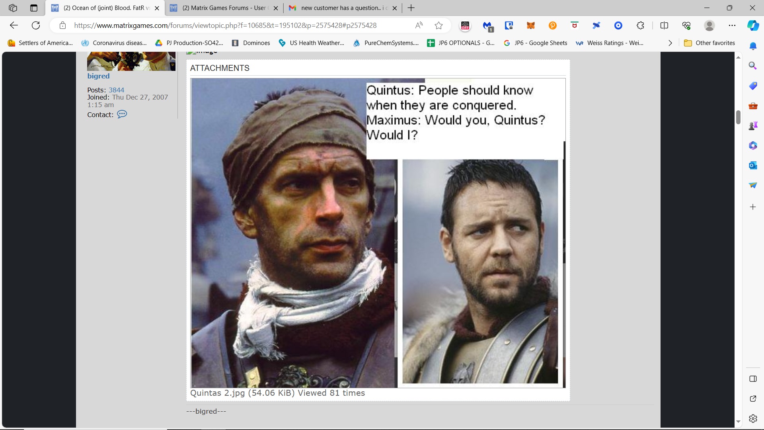Close the Ocean of (joint) Blood tab
This screenshot has height=430, width=764.
(x=157, y=8)
